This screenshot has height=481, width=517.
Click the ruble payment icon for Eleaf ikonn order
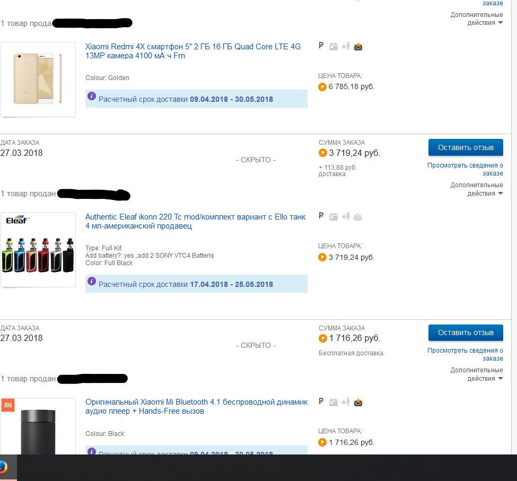point(321,216)
